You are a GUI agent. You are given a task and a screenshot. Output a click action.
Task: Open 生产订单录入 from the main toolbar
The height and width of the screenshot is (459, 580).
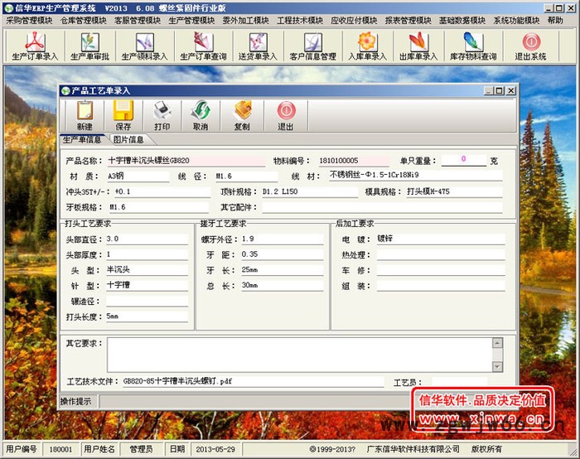(x=35, y=46)
